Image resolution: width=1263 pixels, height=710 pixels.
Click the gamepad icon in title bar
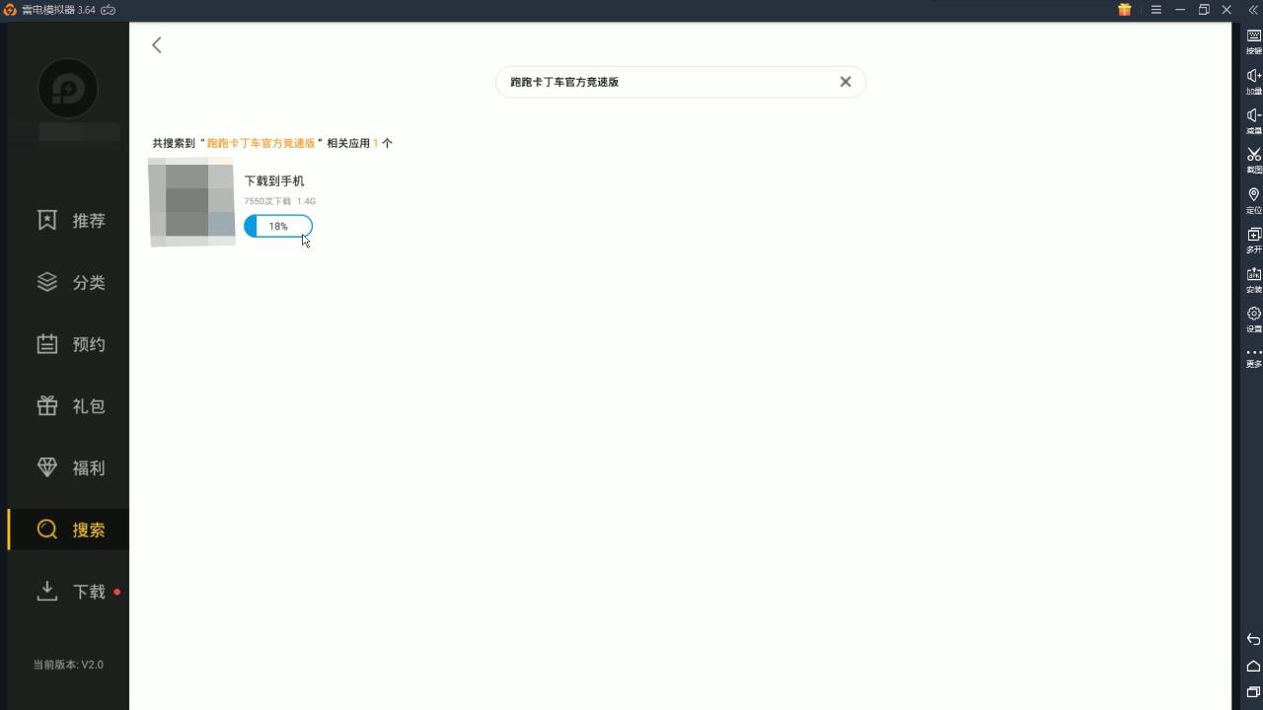(109, 10)
